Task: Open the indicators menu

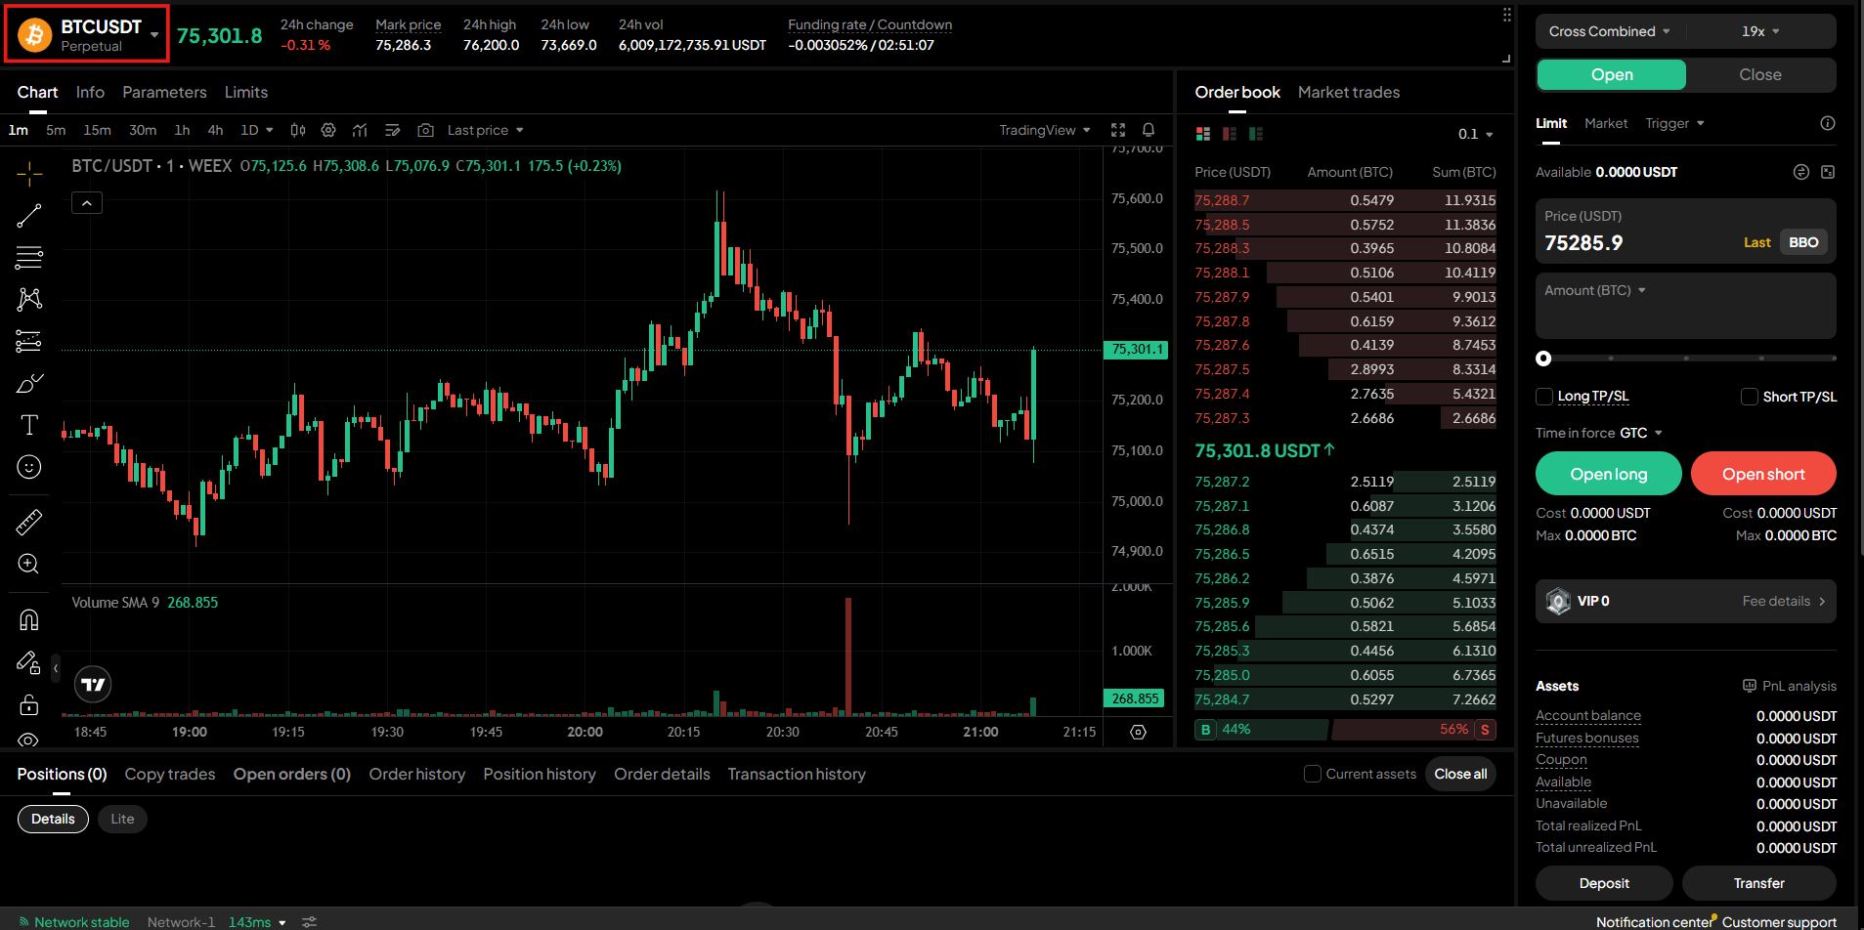Action: coord(361,130)
